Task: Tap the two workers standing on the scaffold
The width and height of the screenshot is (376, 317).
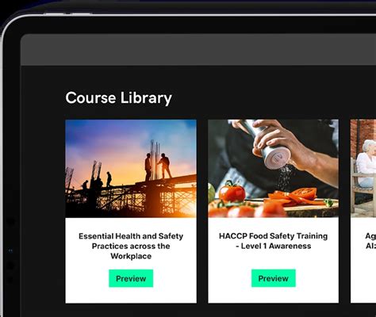Action: (158, 166)
